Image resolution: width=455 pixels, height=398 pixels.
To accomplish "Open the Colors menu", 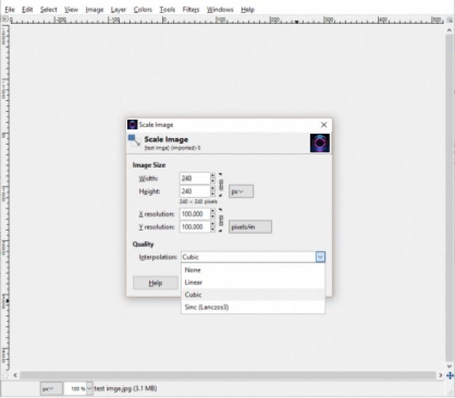I will (142, 10).
